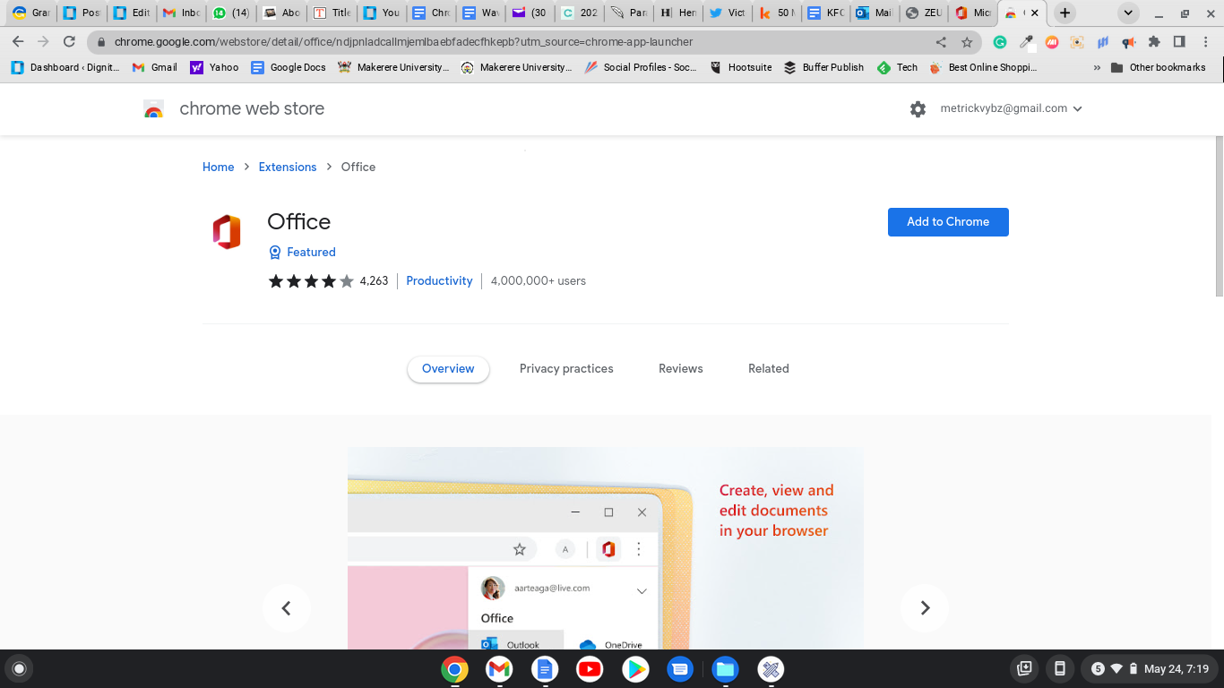Click the page vertical scrollbar
Screen dimensions: 1224x688
coord(1219,217)
